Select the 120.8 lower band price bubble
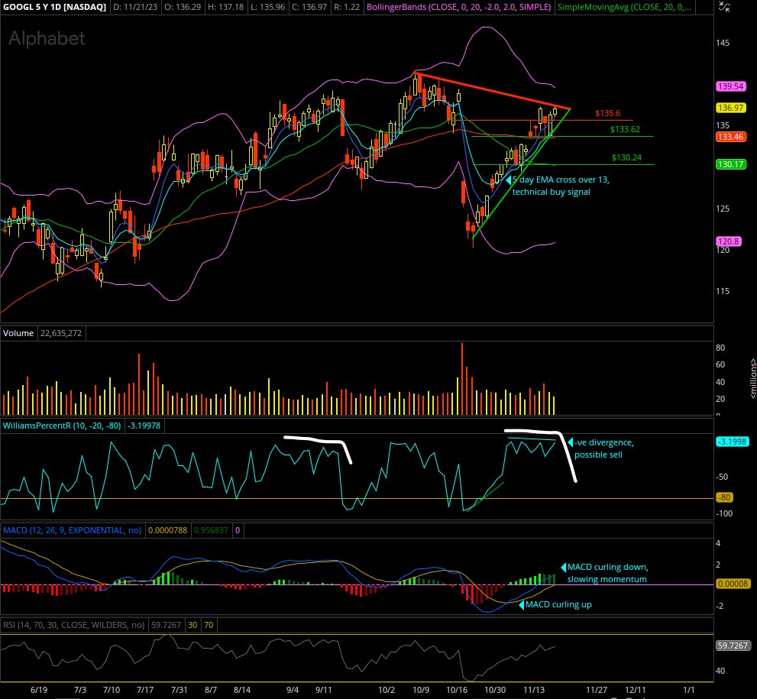Screen dimensions: 757x699 coord(728,241)
